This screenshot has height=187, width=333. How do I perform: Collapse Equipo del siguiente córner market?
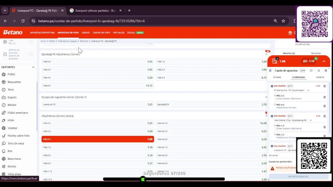pos(266,97)
